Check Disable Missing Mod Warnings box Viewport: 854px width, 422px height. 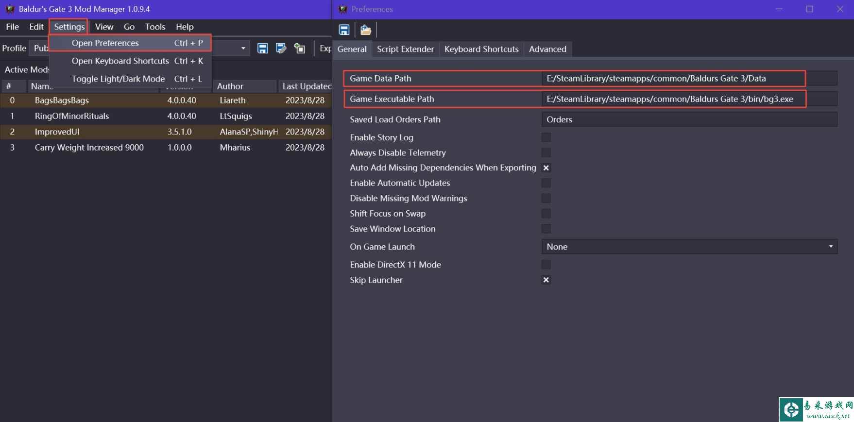coord(546,198)
